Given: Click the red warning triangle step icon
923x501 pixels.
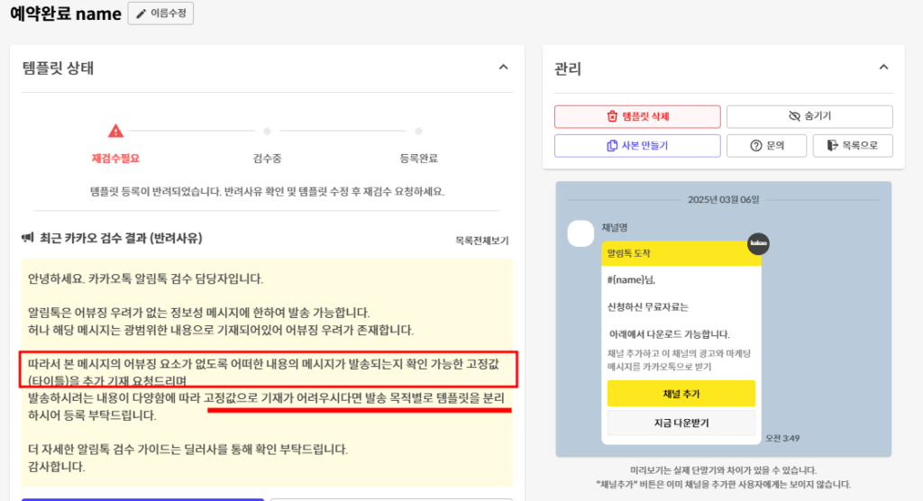Looking at the screenshot, I should tap(115, 131).
